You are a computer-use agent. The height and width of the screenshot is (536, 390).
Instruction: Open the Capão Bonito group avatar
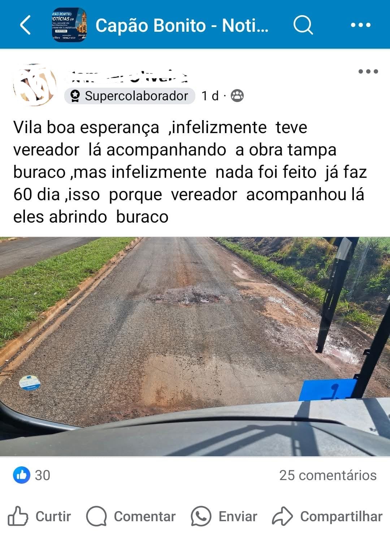70,25
